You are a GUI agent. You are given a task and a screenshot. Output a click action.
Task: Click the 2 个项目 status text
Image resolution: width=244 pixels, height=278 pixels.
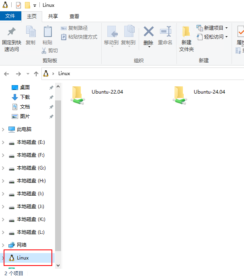point(14,274)
